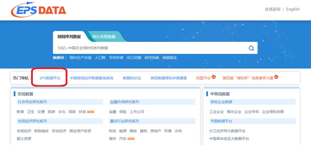Open 中国微观经济数据查询系统 link

pos(92,78)
